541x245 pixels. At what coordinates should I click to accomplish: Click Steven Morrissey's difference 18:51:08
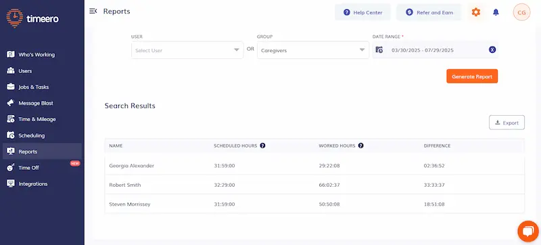[434, 204]
